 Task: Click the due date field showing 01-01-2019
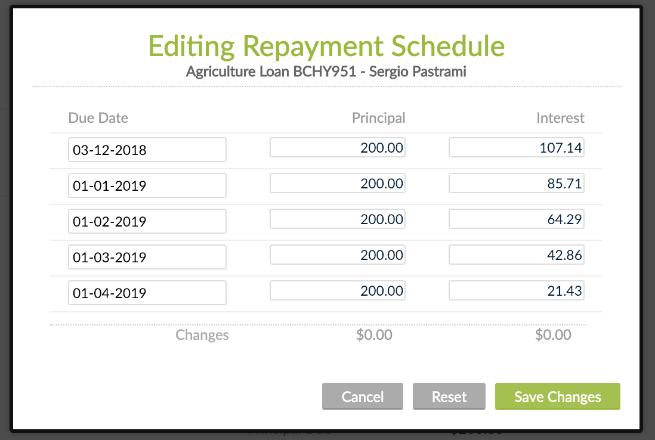(x=147, y=185)
